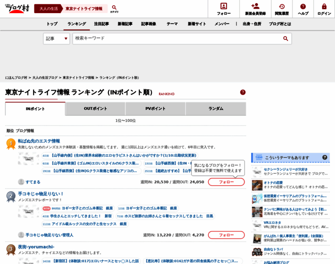This screenshot has height=264, width=335.
Task: Click inside the 検索キーワード input field
Action: pyautogui.click(x=176, y=39)
